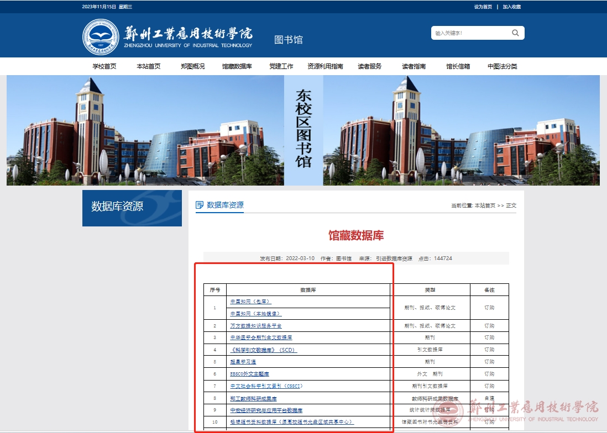Click the university round logo emblem
Image resolution: width=607 pixels, height=433 pixels.
(101, 37)
